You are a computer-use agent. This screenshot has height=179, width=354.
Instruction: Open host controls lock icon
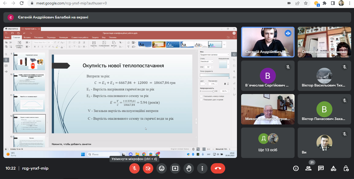point(346,168)
